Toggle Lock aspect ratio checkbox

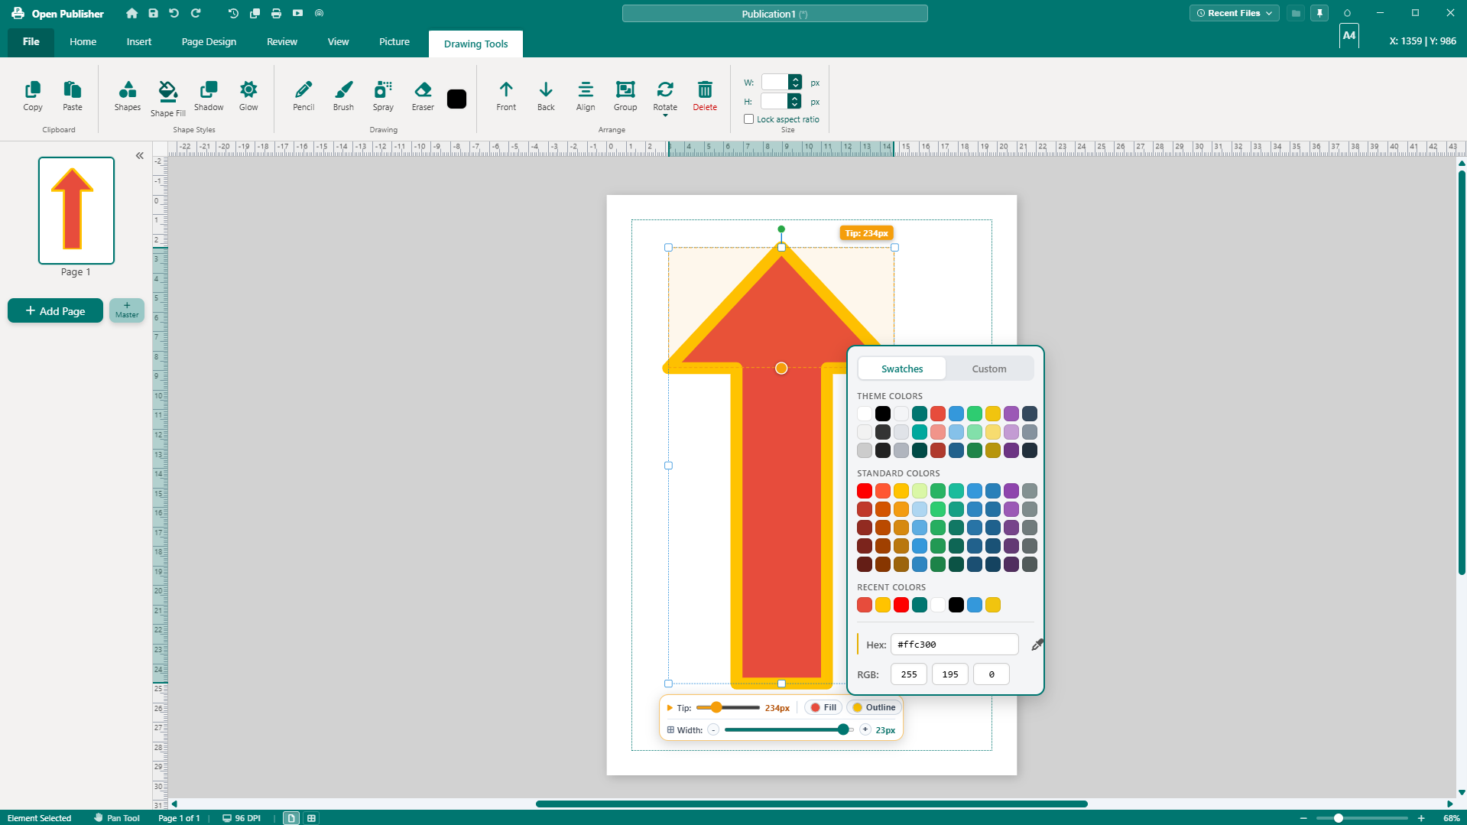pyautogui.click(x=749, y=119)
